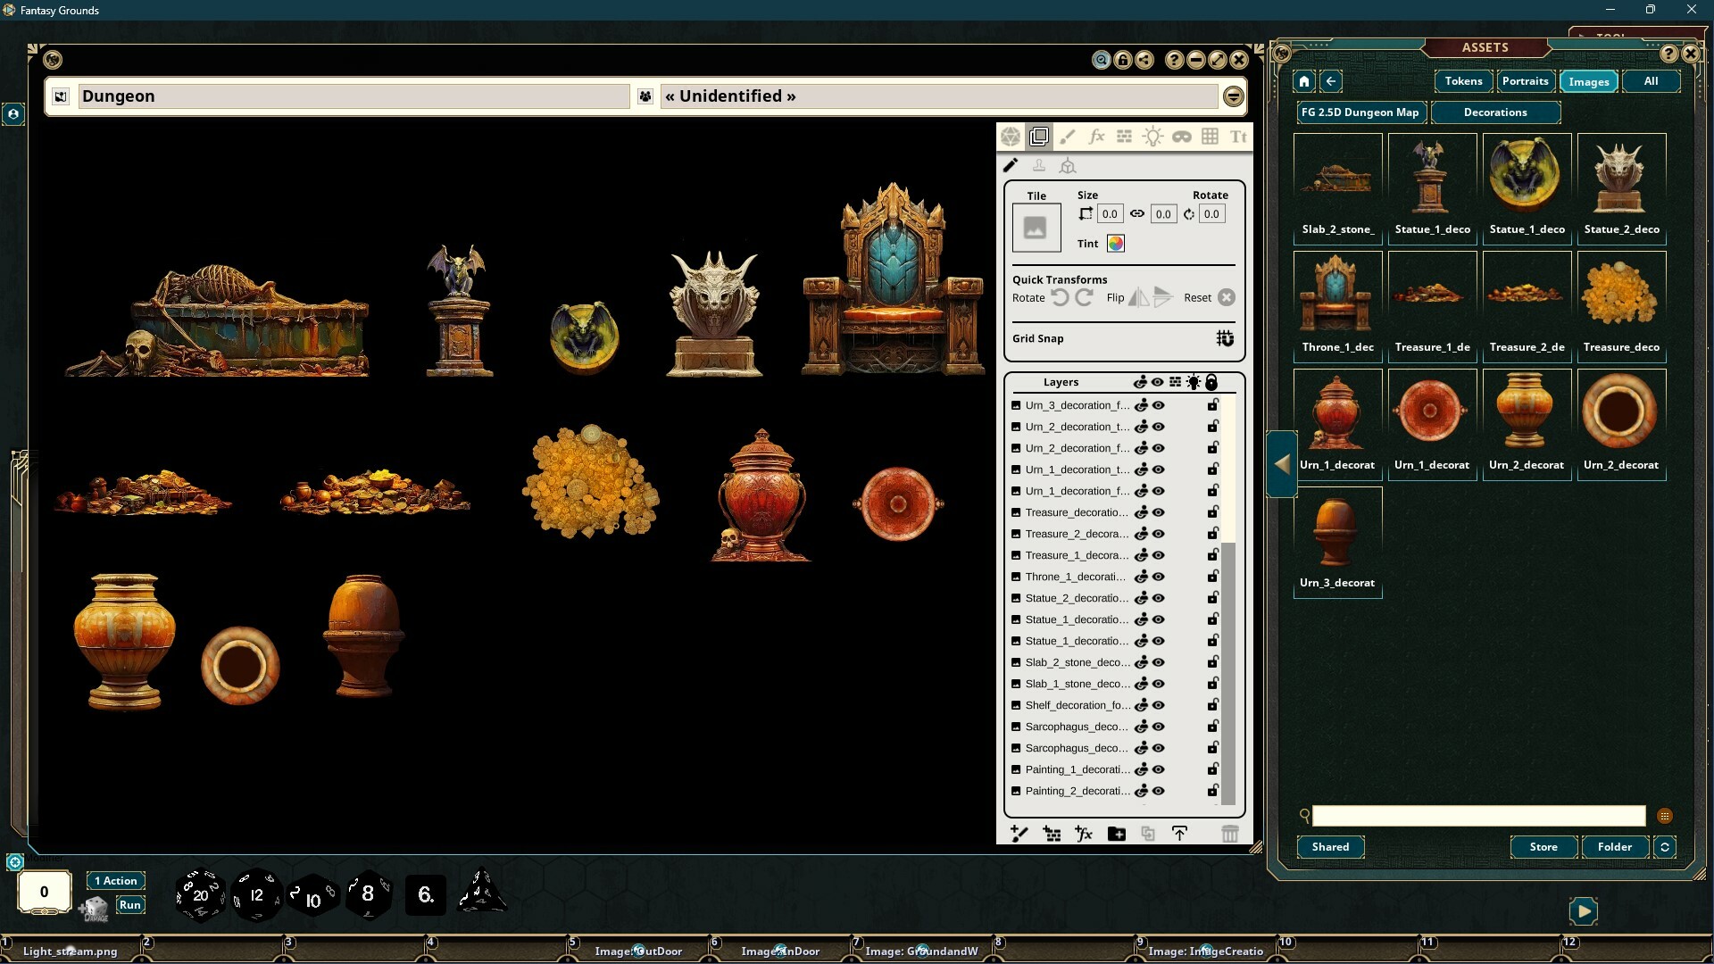Click the new folder icon in Layers toolbar
The width and height of the screenshot is (1714, 964).
click(x=1116, y=833)
